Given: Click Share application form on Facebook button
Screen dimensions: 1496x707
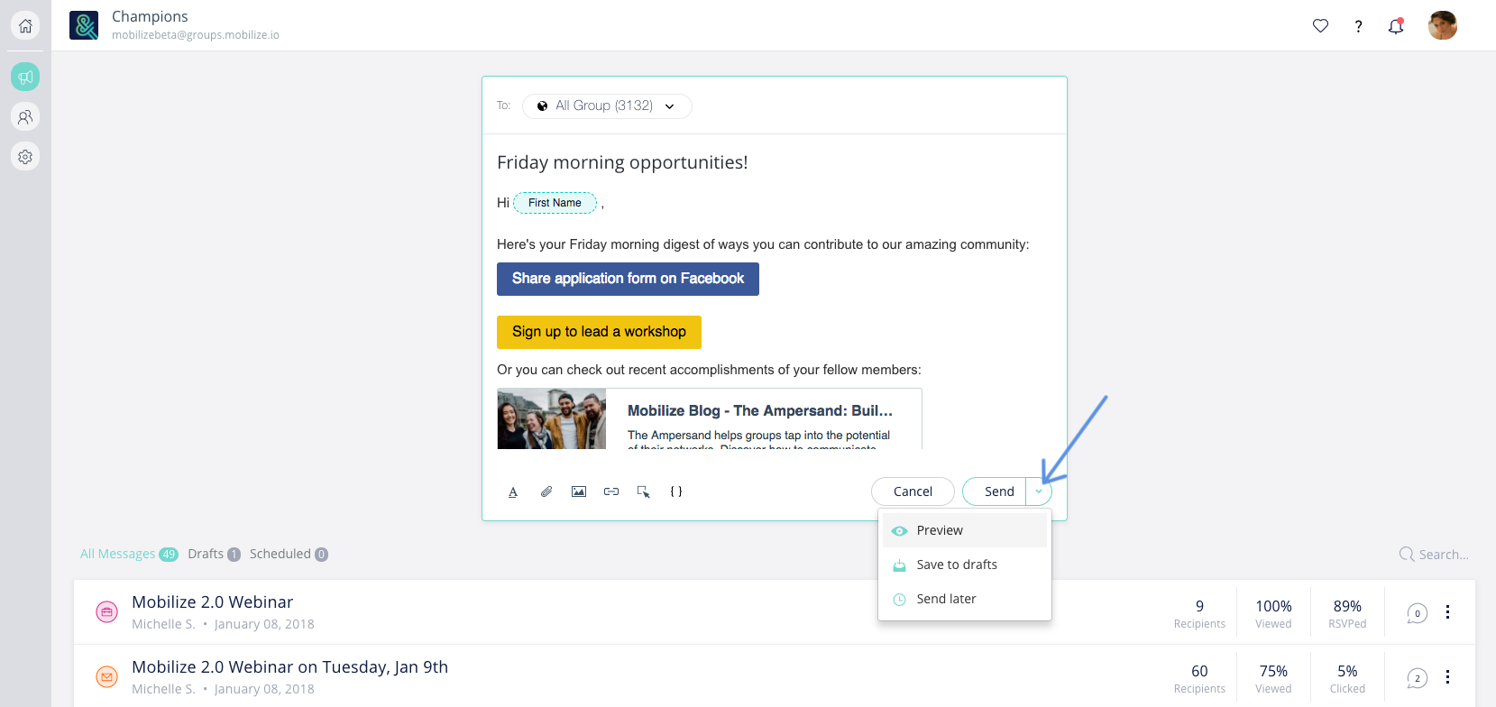Looking at the screenshot, I should (628, 279).
